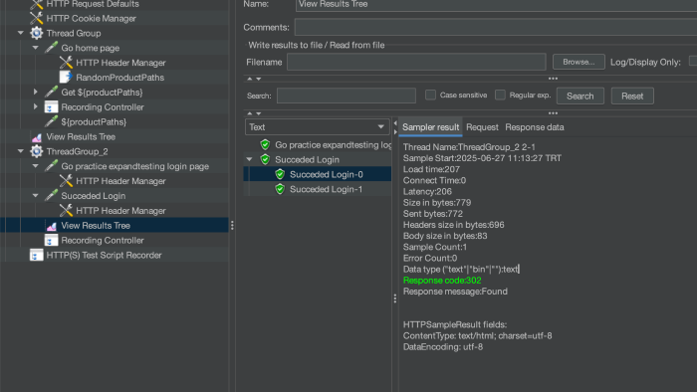Click the selected View Results Tree listener icon
697x392 pixels.
click(51, 226)
